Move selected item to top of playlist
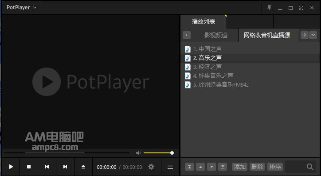 coord(189,167)
